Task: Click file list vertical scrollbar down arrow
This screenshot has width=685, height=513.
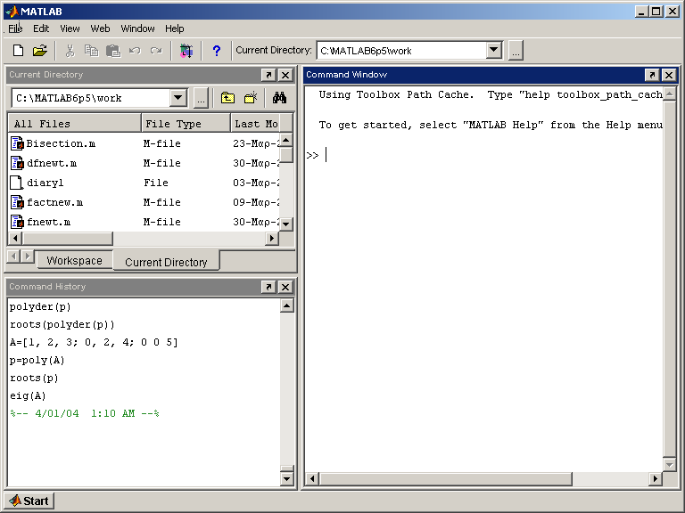Action: (286, 224)
